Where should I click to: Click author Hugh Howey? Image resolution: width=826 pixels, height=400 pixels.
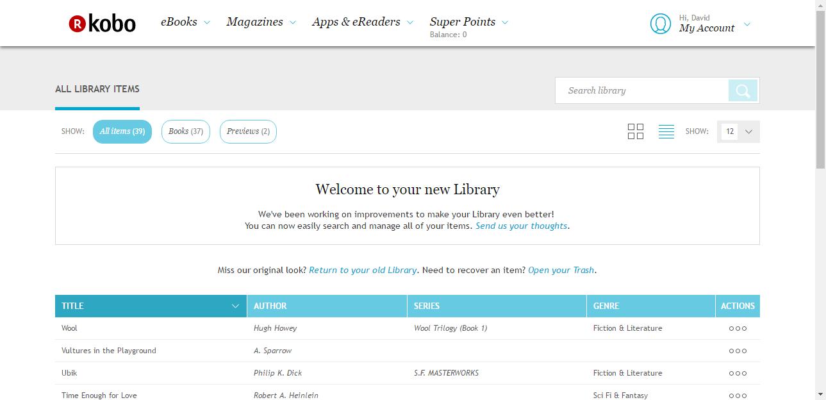click(276, 328)
